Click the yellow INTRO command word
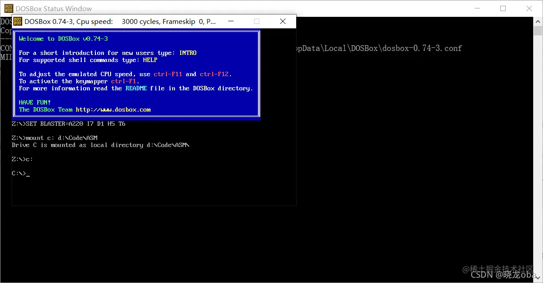Viewport: 543px width, 283px height. [188, 53]
